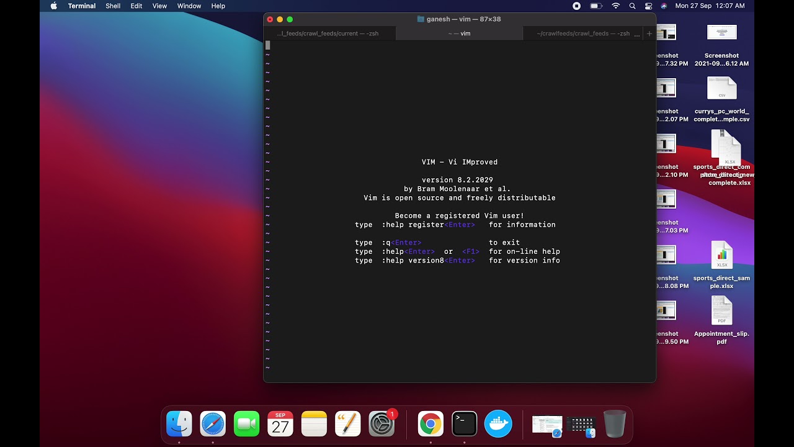Open System Preferences from the Dock

(381, 424)
